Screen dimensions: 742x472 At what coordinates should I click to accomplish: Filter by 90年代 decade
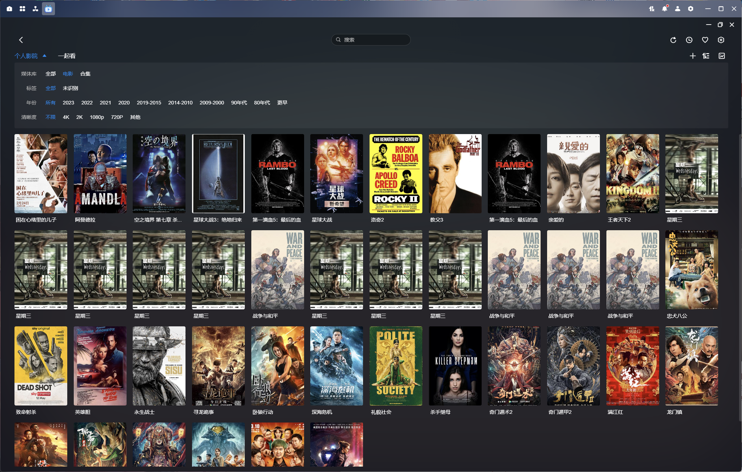tap(239, 103)
